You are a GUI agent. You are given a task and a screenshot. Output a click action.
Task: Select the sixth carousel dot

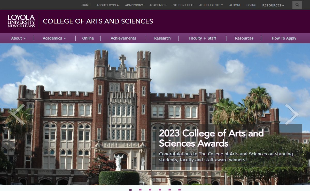180,190
